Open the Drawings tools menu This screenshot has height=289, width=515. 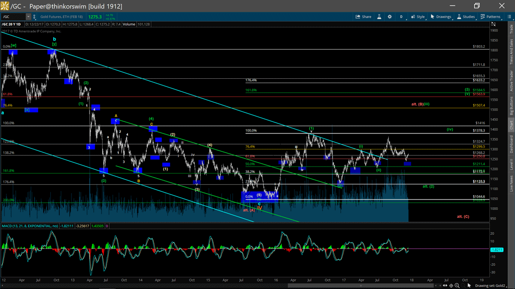(x=441, y=17)
